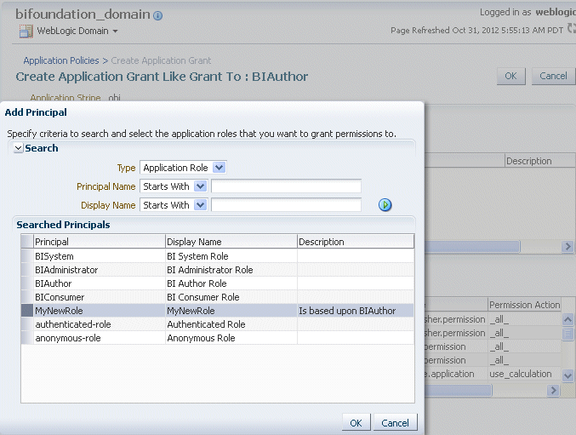This screenshot has height=435, width=576.
Task: Click the permissions table horizontal scrollbar
Action: click(x=458, y=390)
